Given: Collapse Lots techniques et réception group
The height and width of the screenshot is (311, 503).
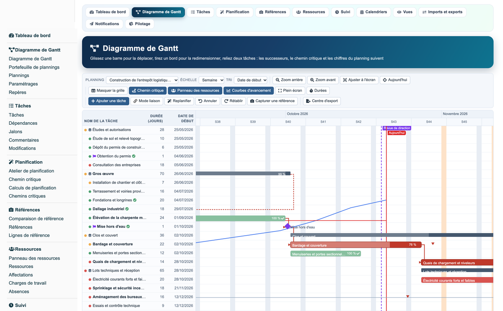Looking at the screenshot, I should point(90,271).
